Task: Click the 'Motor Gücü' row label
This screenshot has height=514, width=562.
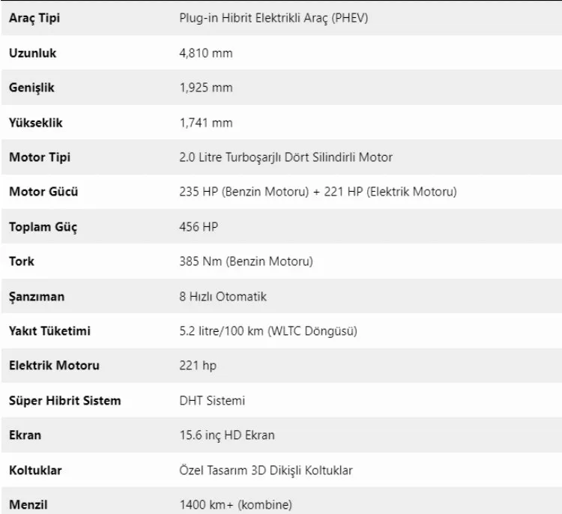Action: (x=43, y=192)
